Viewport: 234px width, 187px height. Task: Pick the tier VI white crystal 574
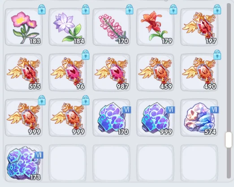coord(199,118)
